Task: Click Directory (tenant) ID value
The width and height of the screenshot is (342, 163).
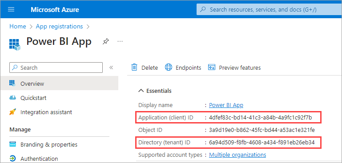Action: point(262,143)
